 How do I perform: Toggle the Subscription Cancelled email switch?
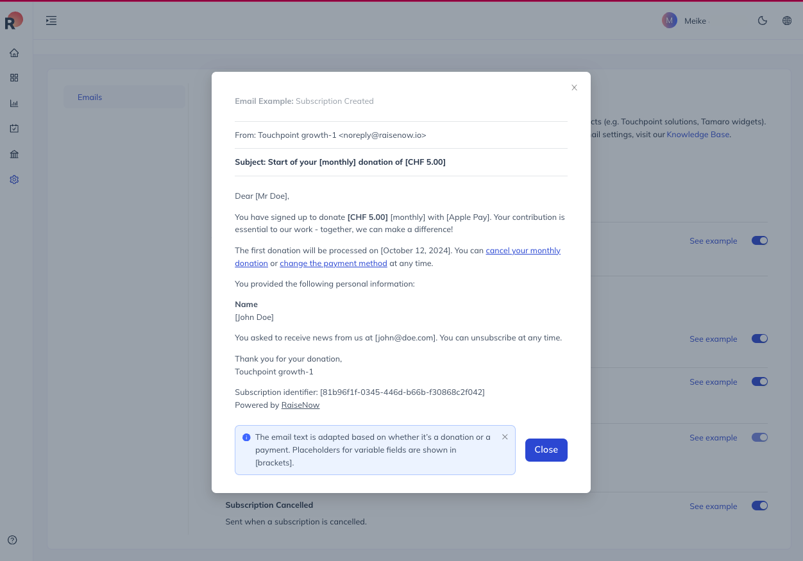tap(759, 506)
